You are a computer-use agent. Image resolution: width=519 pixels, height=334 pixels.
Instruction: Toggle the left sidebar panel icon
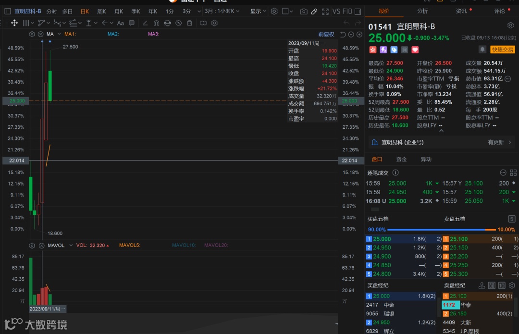tap(8, 11)
